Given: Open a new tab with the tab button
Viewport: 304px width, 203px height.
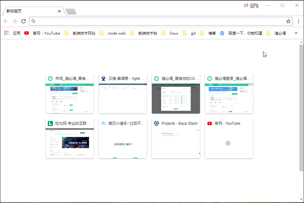Looking at the screenshot, I should 71,12.
